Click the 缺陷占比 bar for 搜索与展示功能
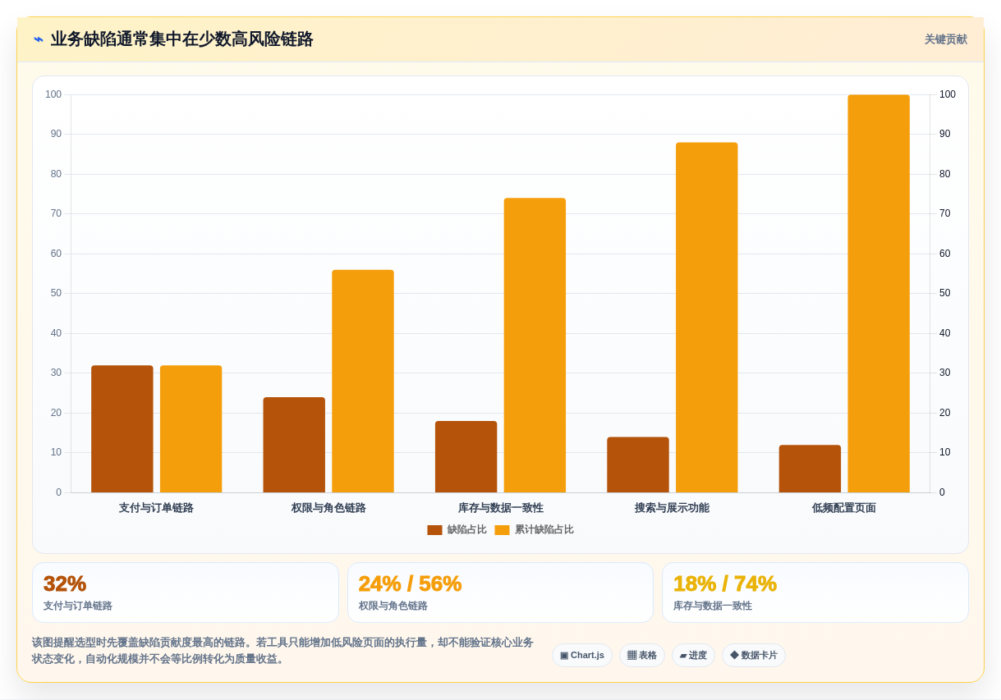This screenshot has height=700, width=1001. [x=638, y=464]
